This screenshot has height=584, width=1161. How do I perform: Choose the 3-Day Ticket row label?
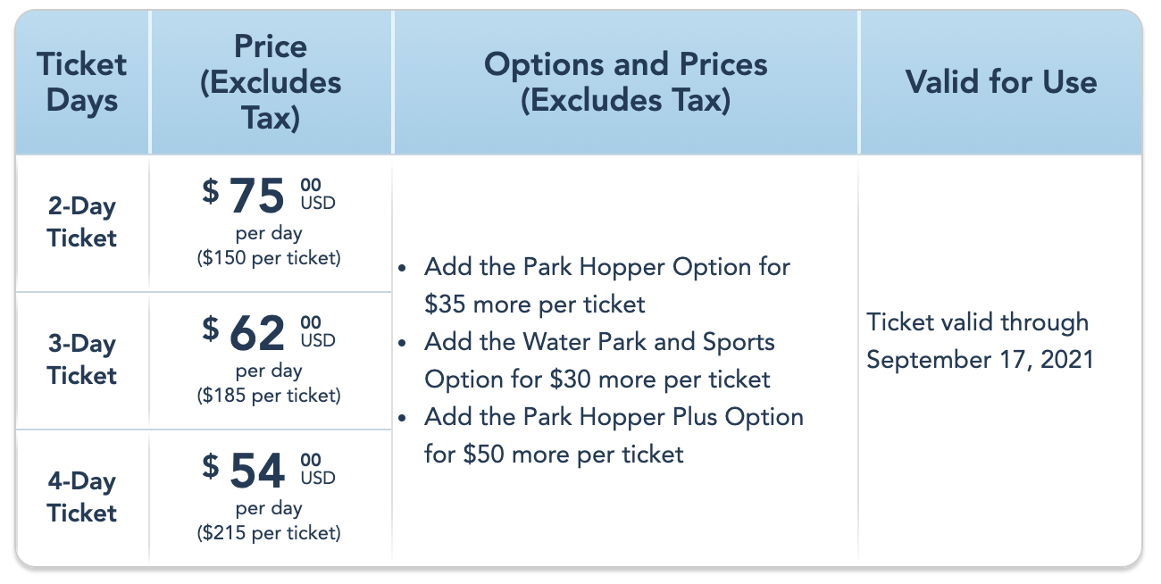tap(82, 360)
